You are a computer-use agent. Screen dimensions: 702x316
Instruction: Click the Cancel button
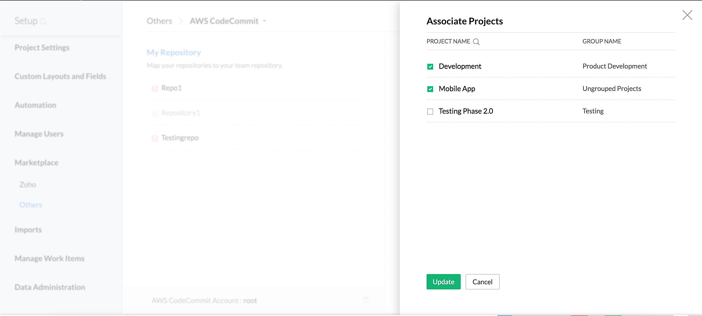pyautogui.click(x=482, y=282)
